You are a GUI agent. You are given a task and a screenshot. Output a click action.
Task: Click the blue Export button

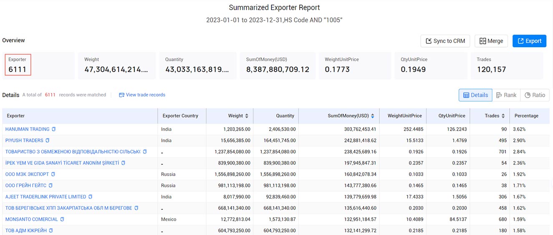tap(529, 41)
